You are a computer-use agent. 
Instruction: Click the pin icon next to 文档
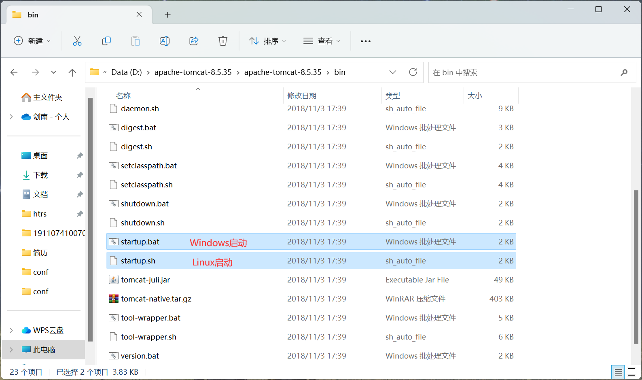coord(80,194)
